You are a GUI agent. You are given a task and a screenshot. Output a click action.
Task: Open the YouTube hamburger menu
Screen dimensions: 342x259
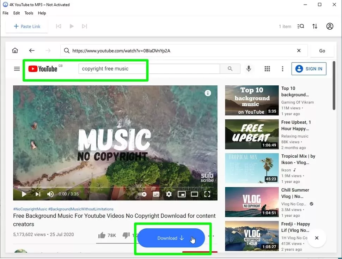pos(17,68)
